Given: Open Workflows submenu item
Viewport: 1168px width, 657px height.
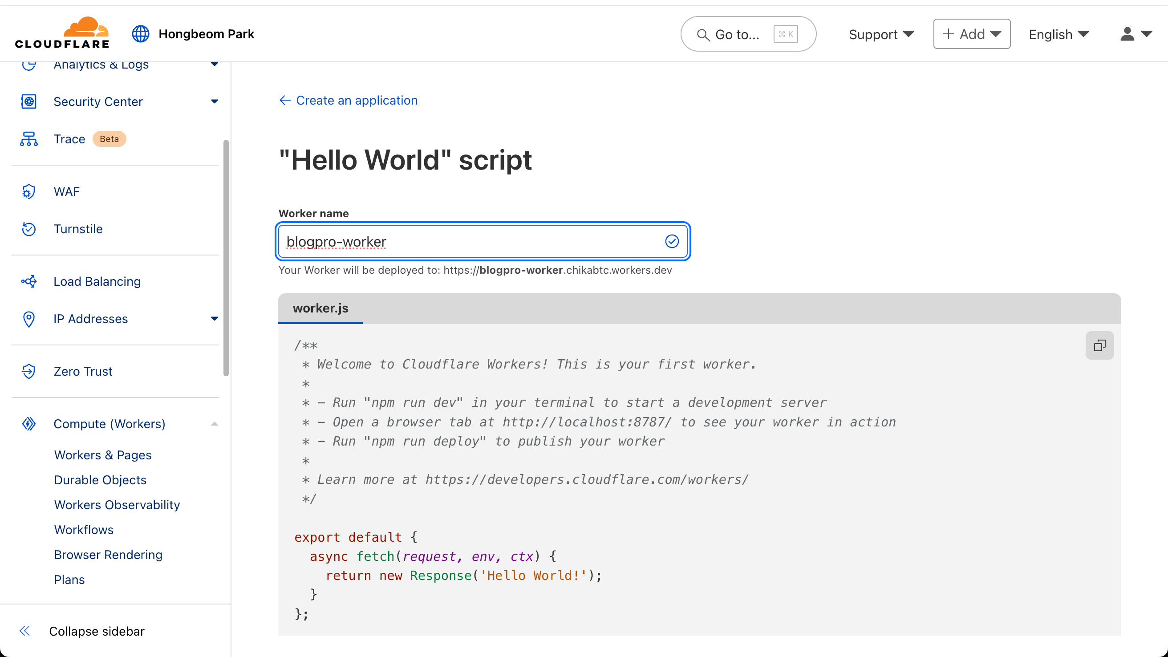Looking at the screenshot, I should (84, 530).
